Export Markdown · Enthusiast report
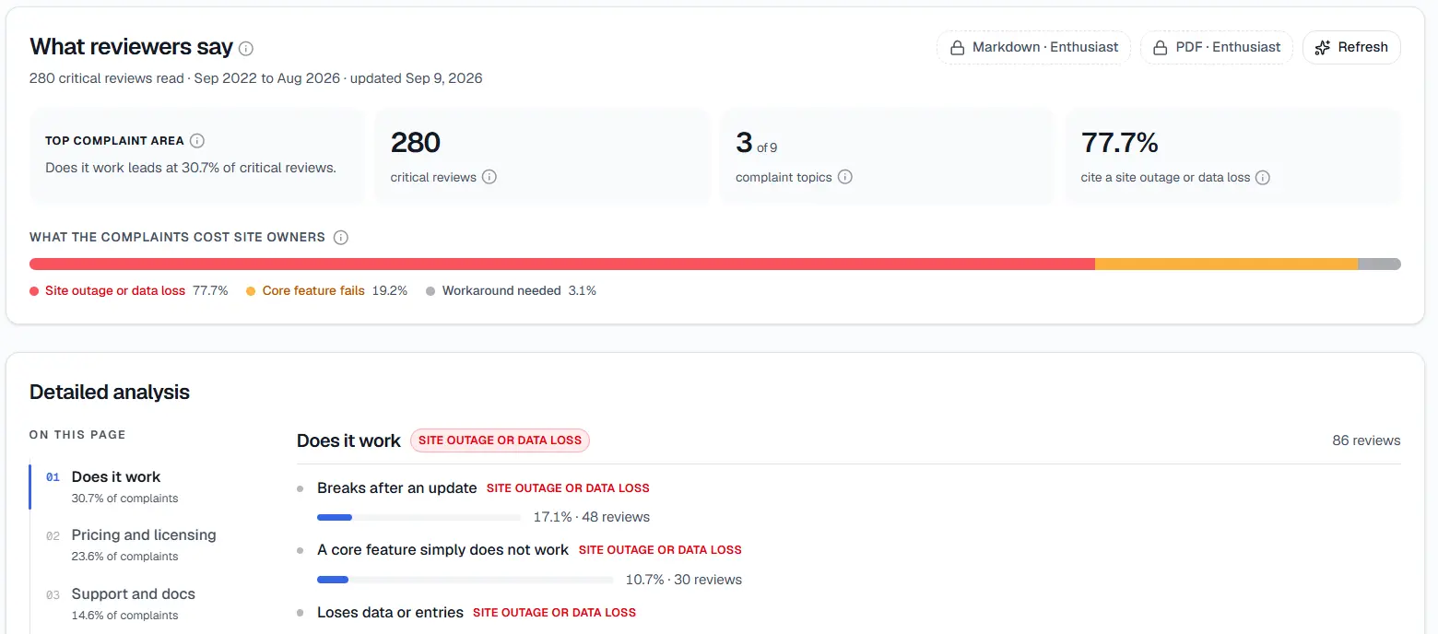 coord(1033,48)
